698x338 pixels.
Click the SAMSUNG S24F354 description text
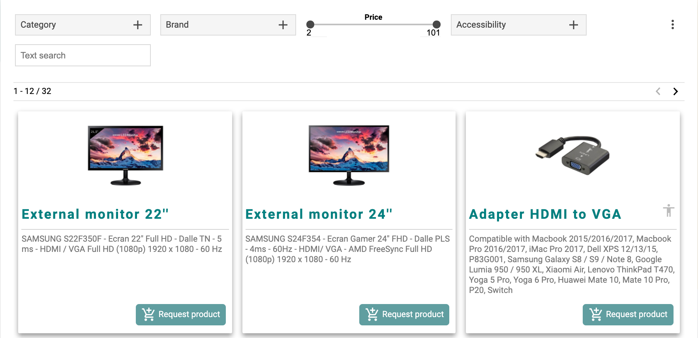tap(347, 249)
